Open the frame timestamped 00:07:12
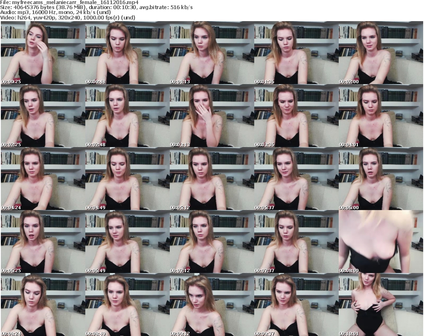424x336 pixels. (212, 242)
